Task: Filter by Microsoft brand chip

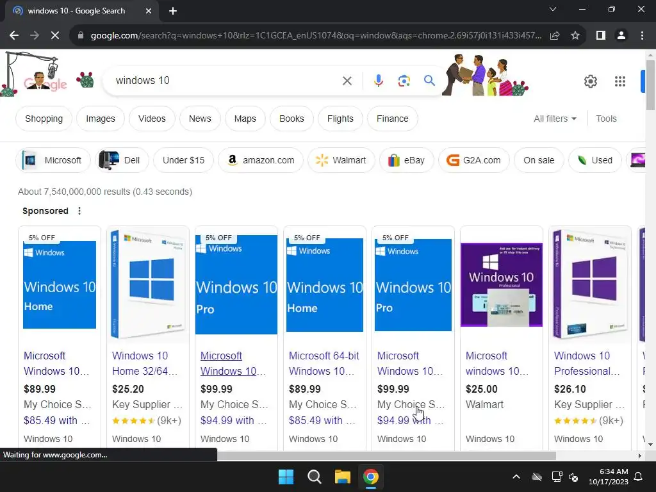Action: pyautogui.click(x=53, y=160)
